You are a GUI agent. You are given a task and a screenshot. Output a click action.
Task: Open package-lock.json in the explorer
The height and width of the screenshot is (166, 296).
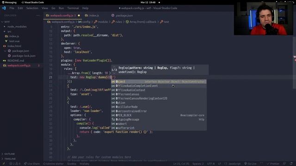tap(24, 56)
